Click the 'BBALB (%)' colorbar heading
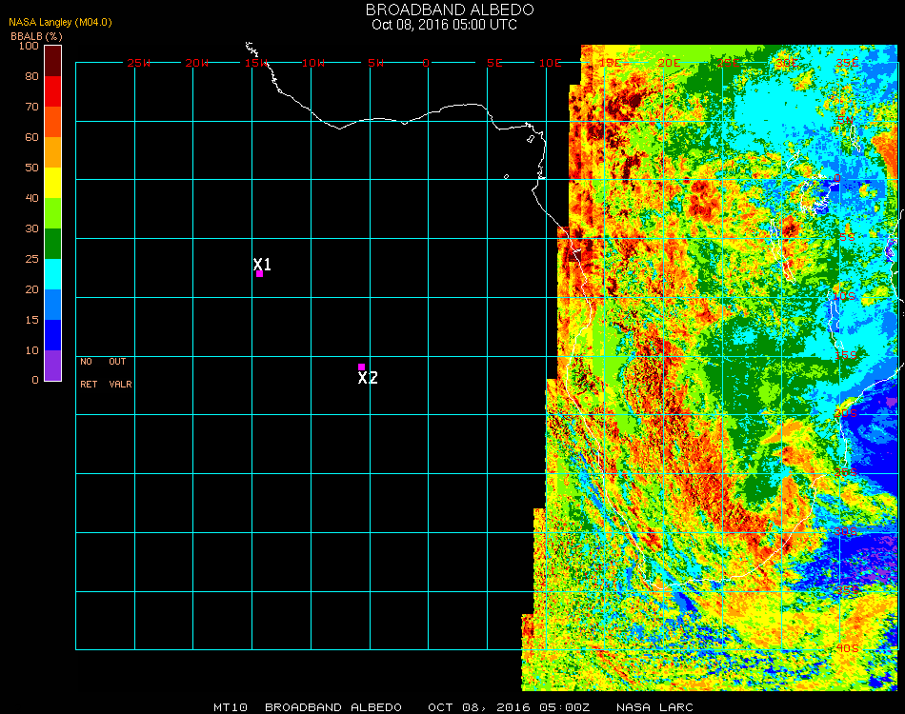This screenshot has width=905, height=714. [x=36, y=36]
